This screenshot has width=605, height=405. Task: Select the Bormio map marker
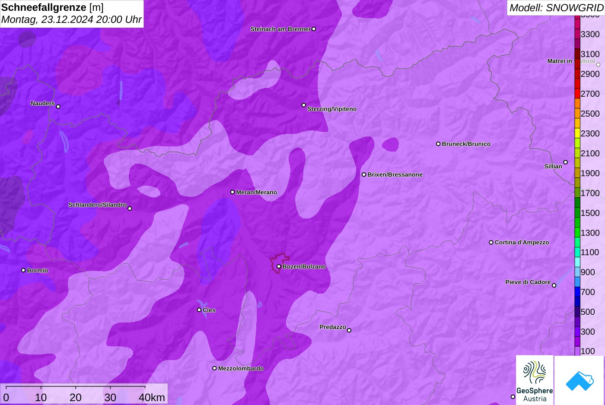coord(23,270)
